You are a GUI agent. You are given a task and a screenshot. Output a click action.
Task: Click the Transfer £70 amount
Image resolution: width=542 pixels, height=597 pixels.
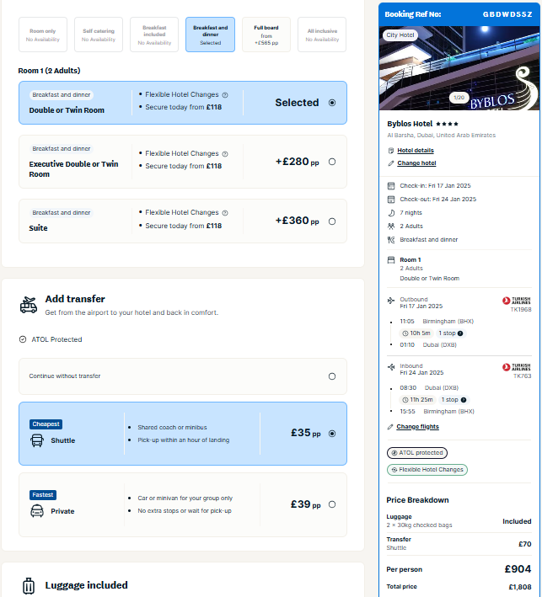pyautogui.click(x=525, y=544)
